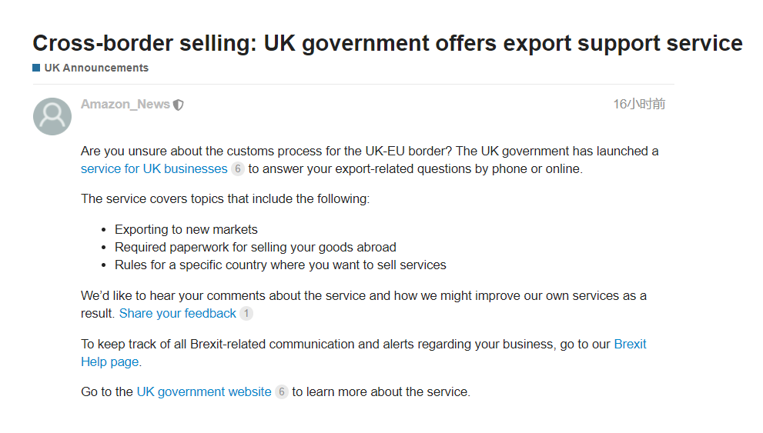Click the 'Required paperwork for selling' bullet item
This screenshot has height=433, width=763.
[x=256, y=248]
